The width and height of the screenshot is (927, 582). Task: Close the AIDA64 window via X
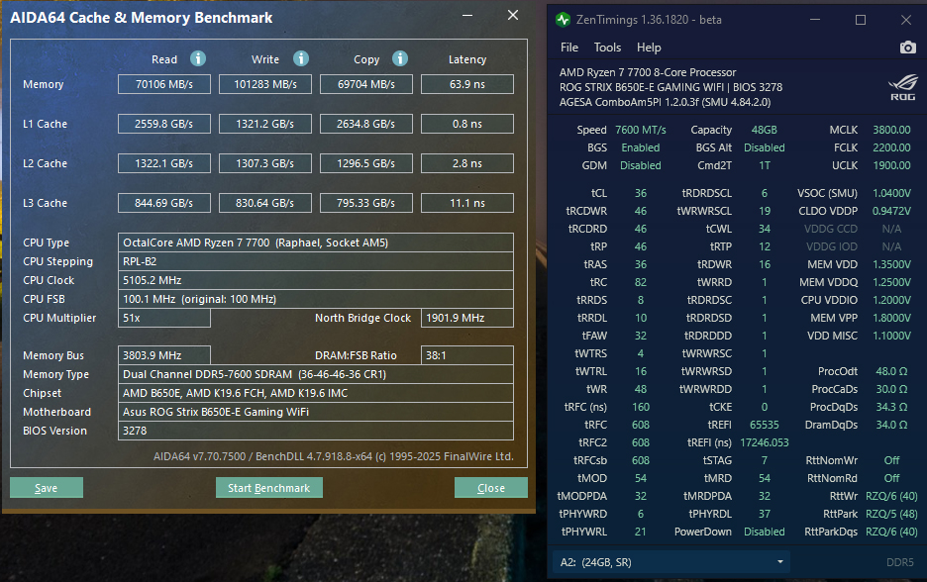tap(513, 16)
